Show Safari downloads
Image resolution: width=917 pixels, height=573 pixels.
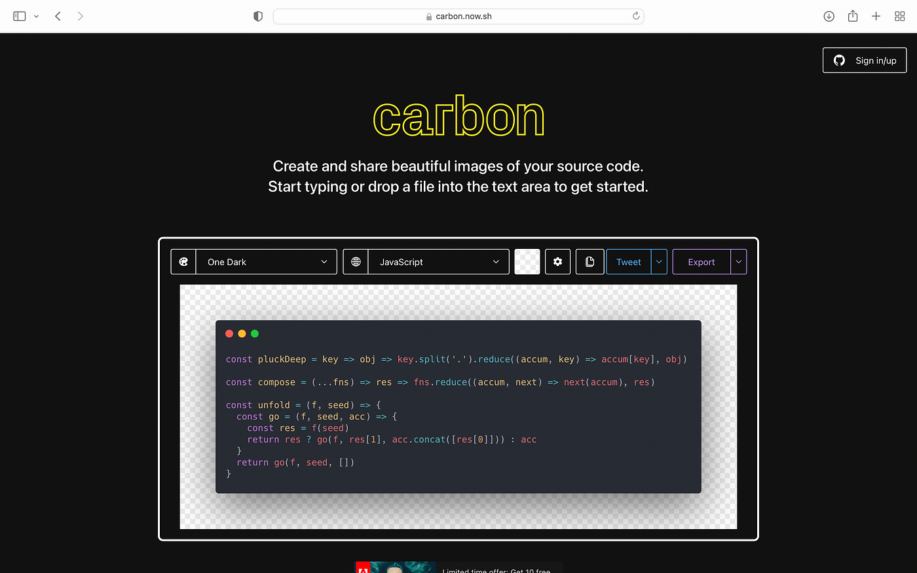click(x=829, y=16)
